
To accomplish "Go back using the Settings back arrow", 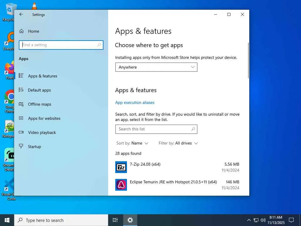I will click(x=21, y=14).
